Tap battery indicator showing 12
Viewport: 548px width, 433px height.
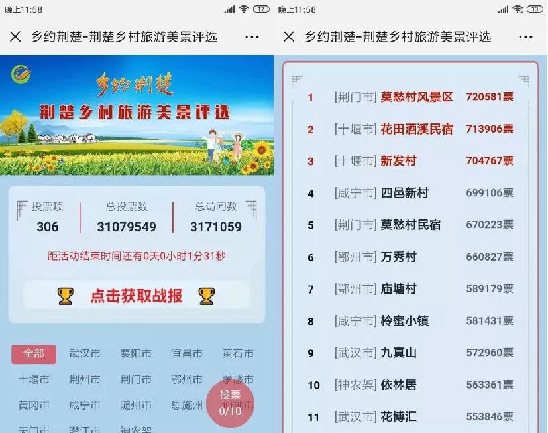coord(261,9)
